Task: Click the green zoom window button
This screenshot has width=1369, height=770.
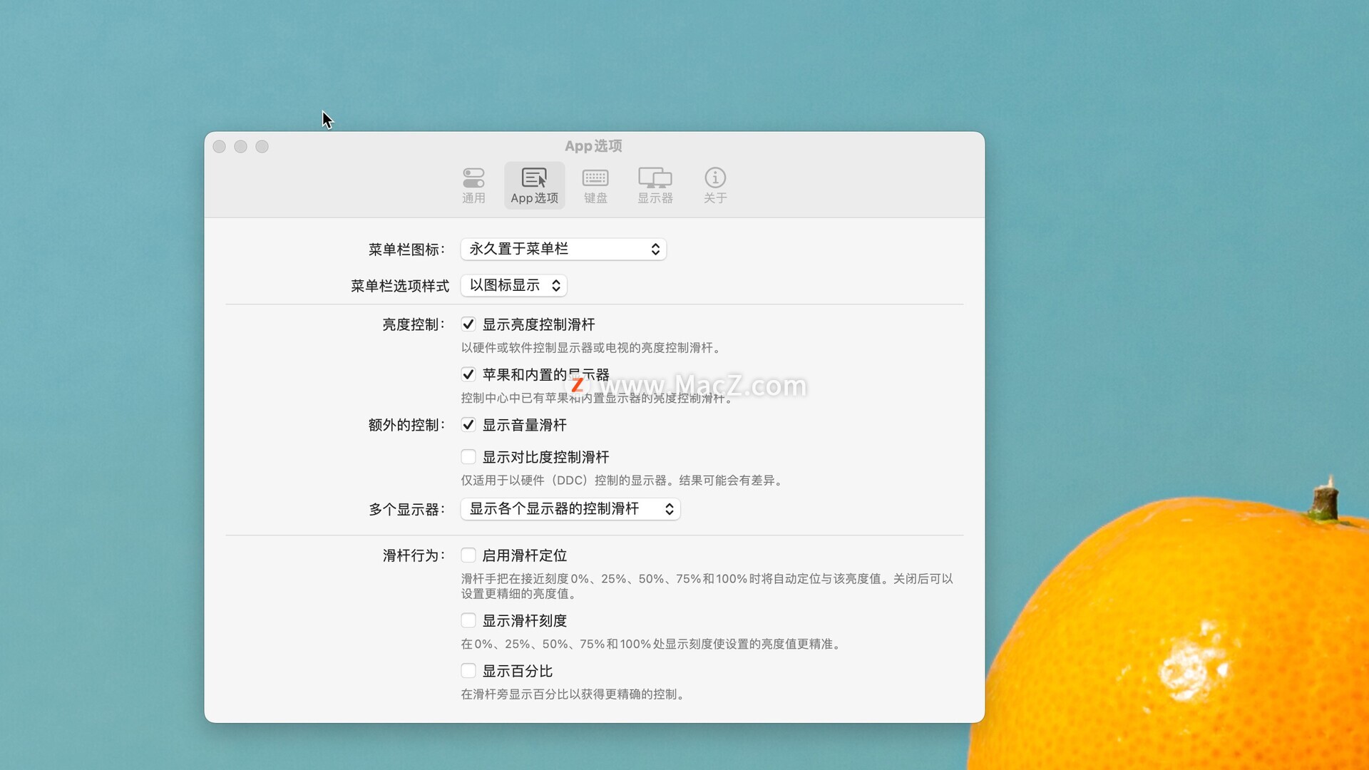Action: [262, 146]
